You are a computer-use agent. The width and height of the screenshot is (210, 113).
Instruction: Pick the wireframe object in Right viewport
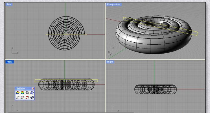click(156, 89)
